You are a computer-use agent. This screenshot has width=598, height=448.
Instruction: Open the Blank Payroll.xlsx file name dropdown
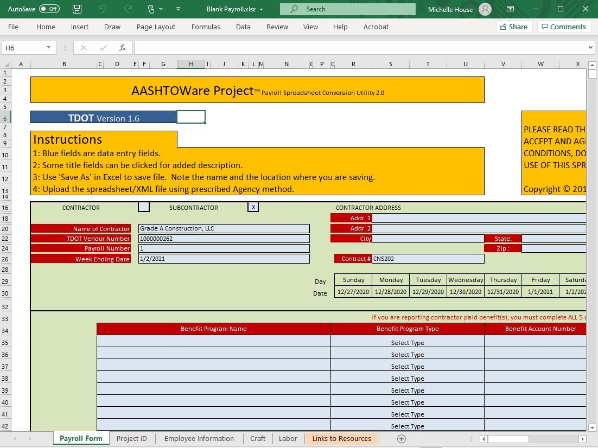click(261, 10)
